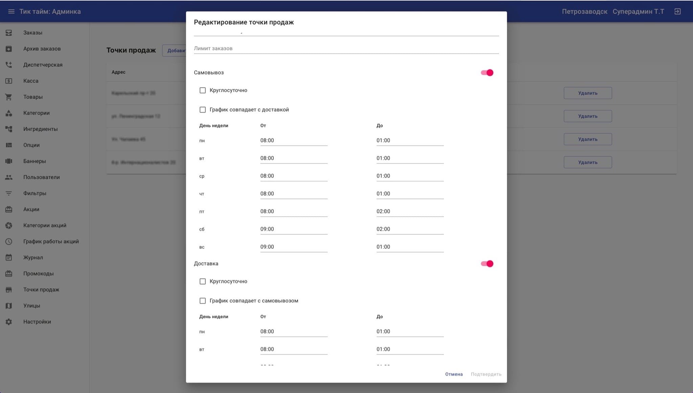Check 'График совпадает с доставкой' checkbox
This screenshot has height=393, width=693.
click(203, 110)
